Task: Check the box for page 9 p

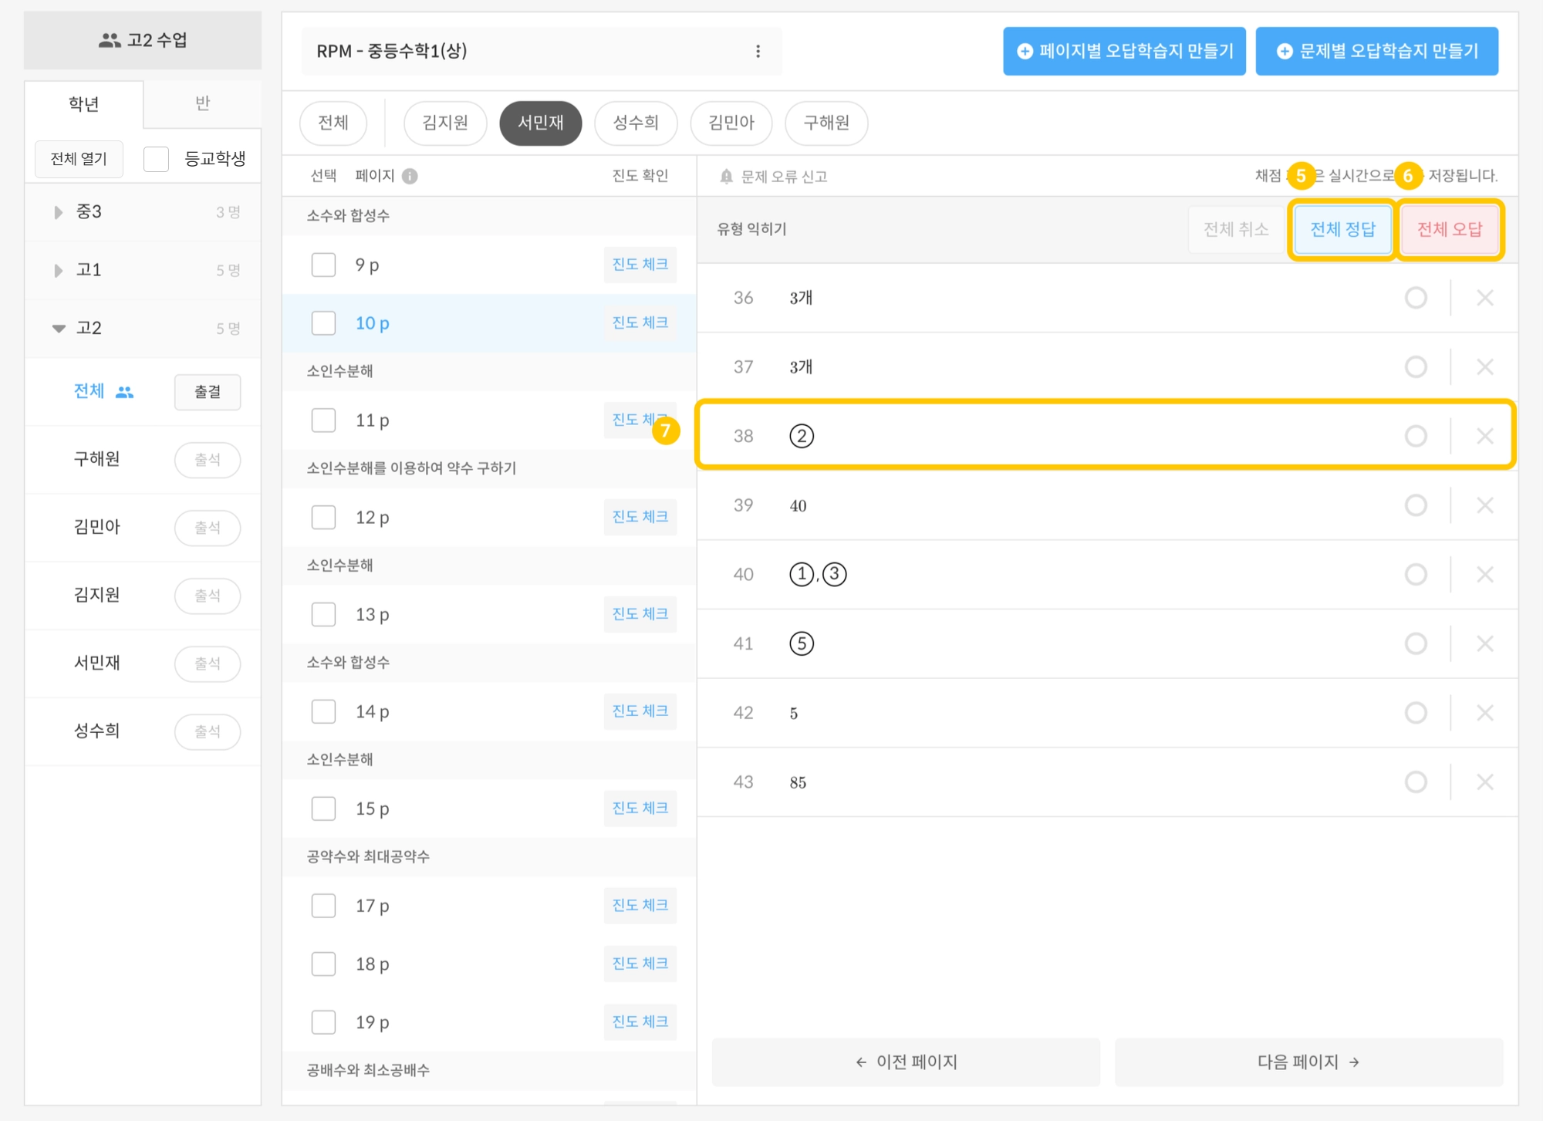Action: click(323, 265)
